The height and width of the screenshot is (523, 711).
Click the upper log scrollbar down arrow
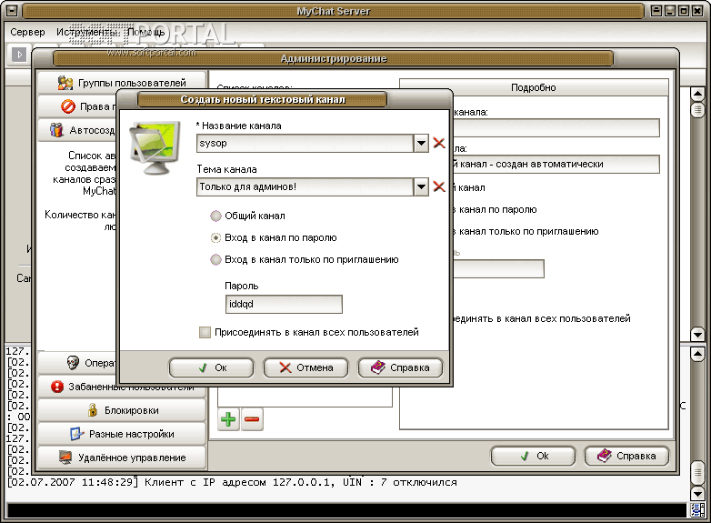pyautogui.click(x=697, y=335)
